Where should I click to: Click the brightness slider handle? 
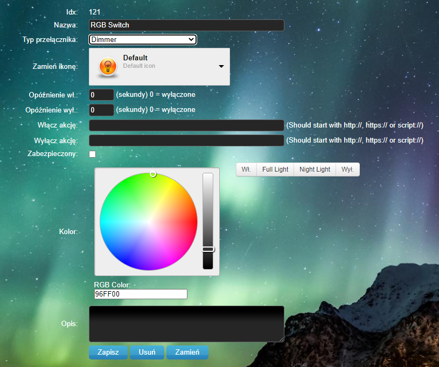click(x=208, y=249)
